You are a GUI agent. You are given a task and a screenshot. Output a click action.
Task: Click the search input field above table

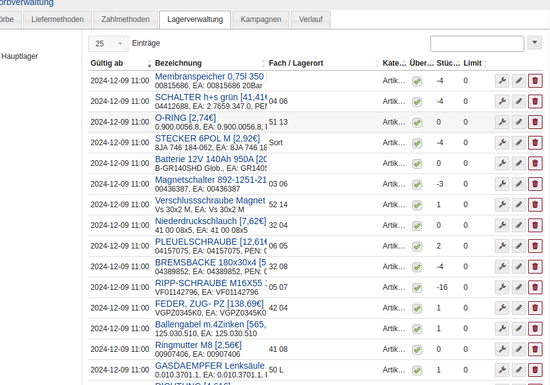coord(477,43)
